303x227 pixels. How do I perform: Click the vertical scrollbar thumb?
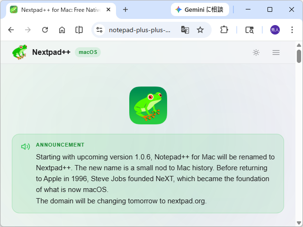click(299, 56)
